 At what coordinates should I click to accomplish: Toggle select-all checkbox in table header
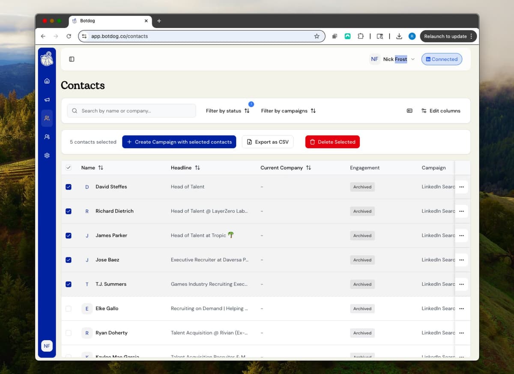tap(69, 168)
